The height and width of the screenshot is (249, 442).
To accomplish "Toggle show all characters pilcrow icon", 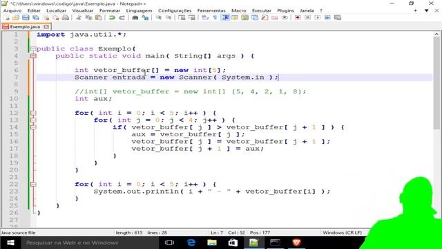I will (215, 18).
